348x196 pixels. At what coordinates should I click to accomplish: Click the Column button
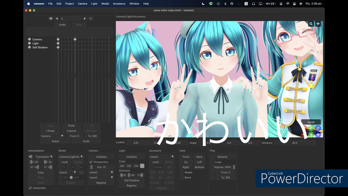click(71, 131)
